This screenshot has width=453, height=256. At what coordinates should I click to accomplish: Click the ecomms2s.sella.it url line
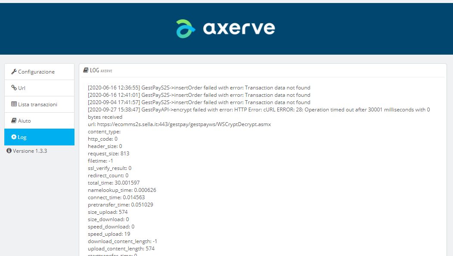point(180,124)
